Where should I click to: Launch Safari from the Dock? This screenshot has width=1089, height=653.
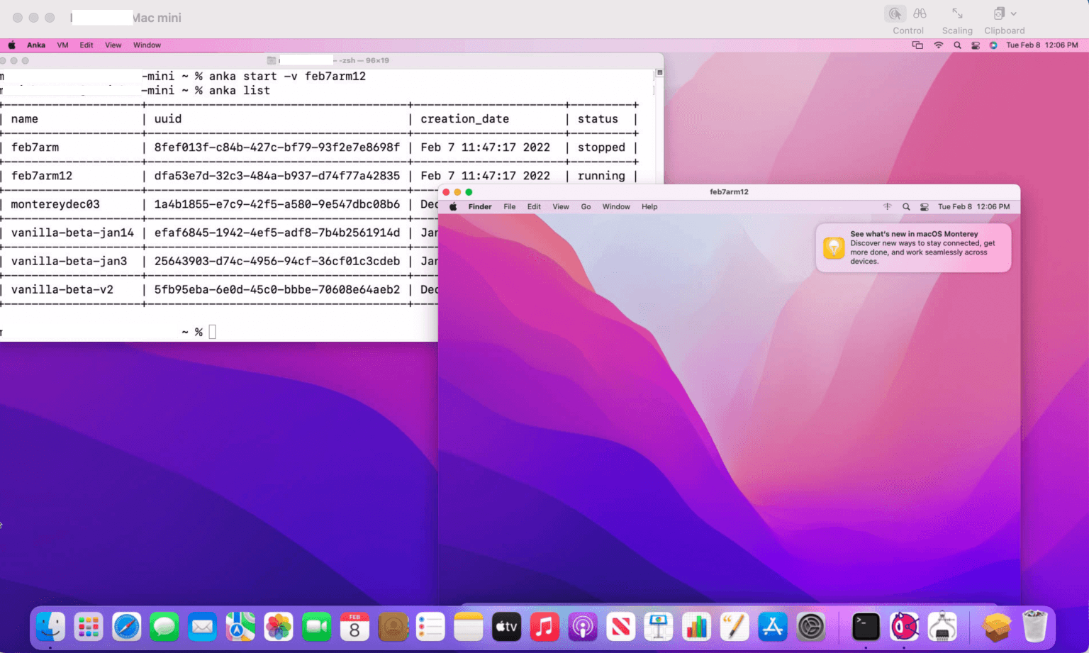click(x=127, y=627)
